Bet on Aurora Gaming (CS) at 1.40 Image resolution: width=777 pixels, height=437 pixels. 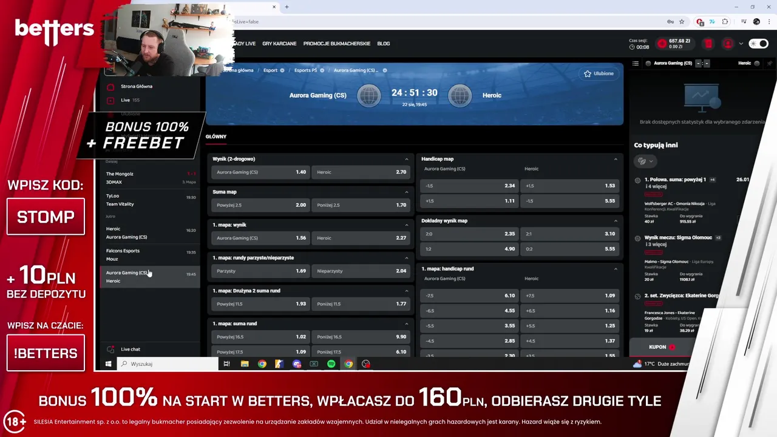tap(260, 172)
